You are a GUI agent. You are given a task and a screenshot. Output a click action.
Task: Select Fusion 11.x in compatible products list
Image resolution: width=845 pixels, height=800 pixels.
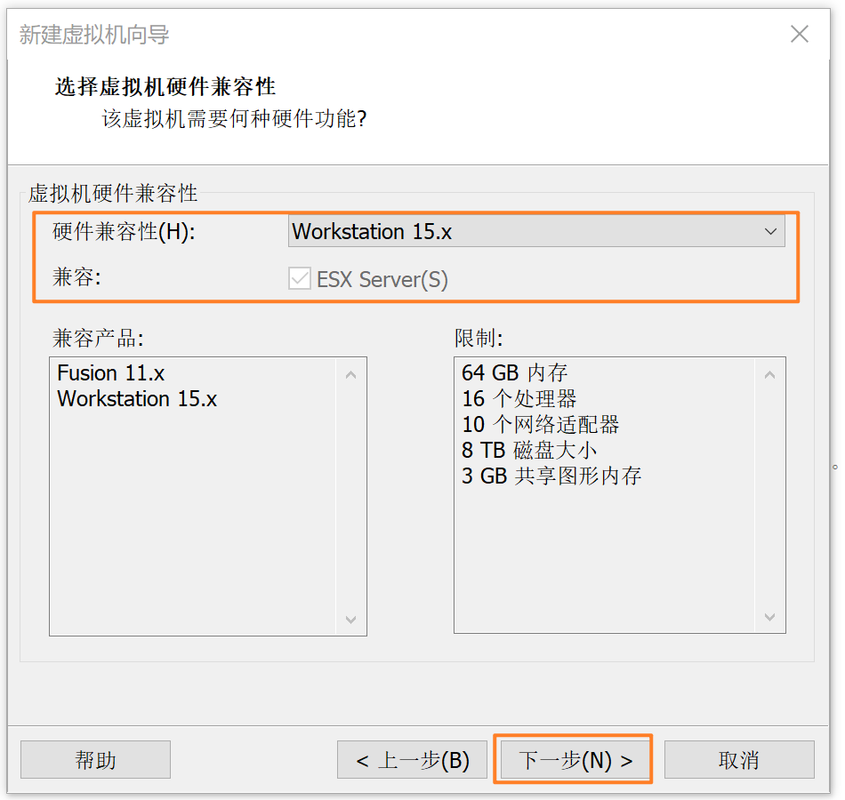pyautogui.click(x=111, y=372)
